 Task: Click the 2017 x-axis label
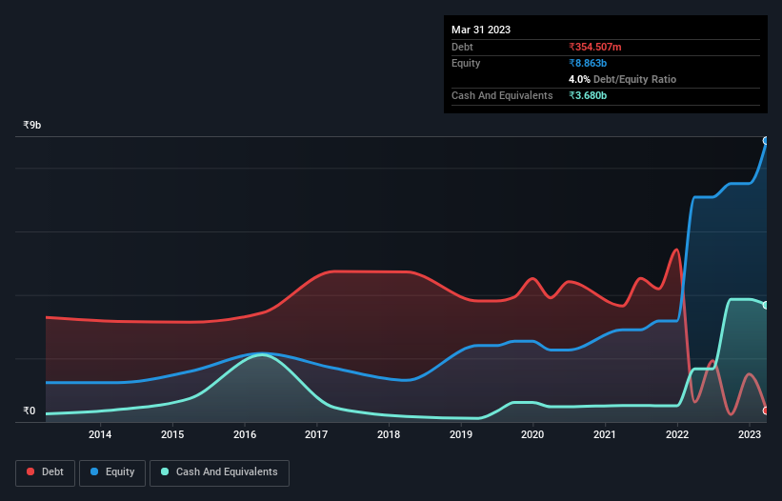point(316,434)
